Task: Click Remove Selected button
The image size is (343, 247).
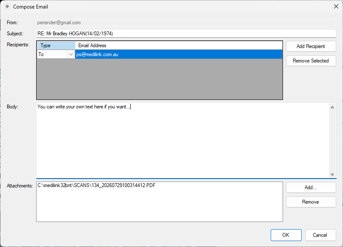Action: (311, 61)
